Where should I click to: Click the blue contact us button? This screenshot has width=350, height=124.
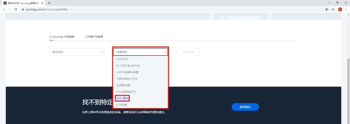pos(245,107)
